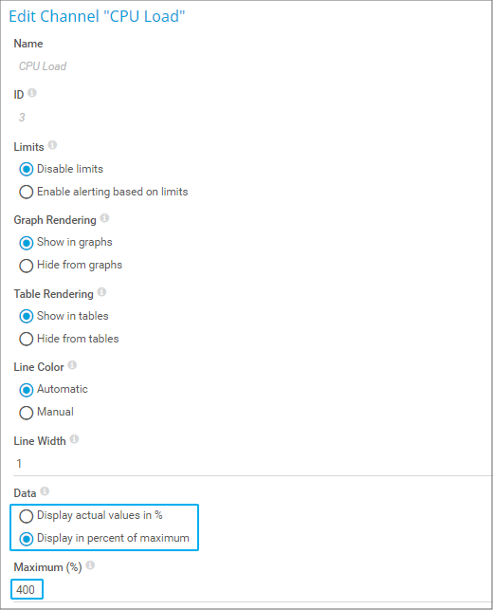
Task: Select Show in tables radio button
Action: click(x=26, y=316)
